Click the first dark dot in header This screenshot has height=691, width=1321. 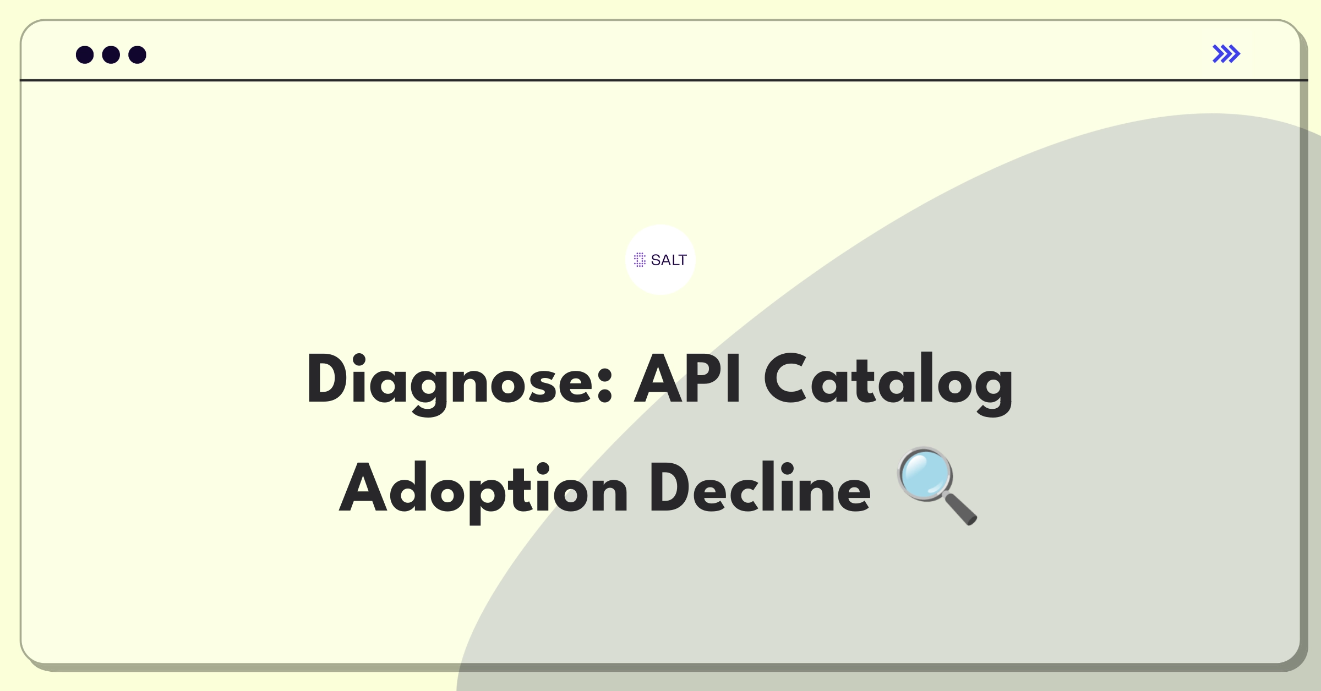pos(85,55)
